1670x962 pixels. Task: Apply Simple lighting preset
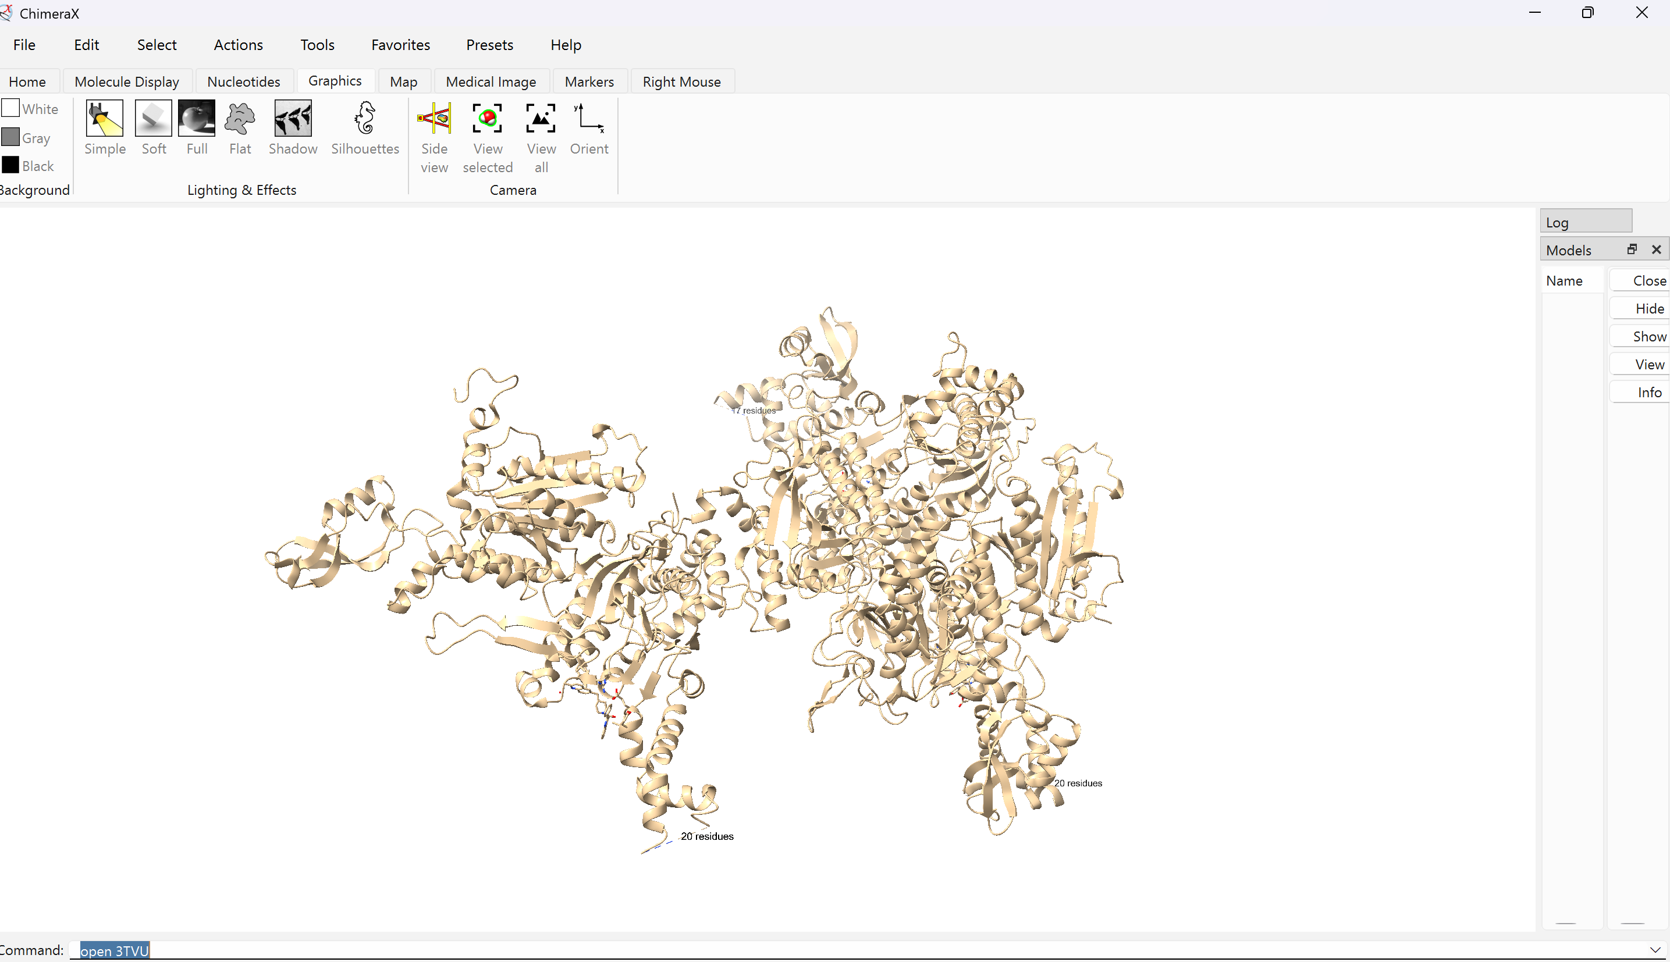point(104,119)
